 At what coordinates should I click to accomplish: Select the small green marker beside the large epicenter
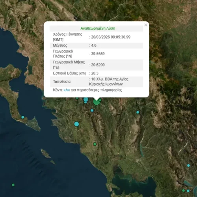[100, 100]
